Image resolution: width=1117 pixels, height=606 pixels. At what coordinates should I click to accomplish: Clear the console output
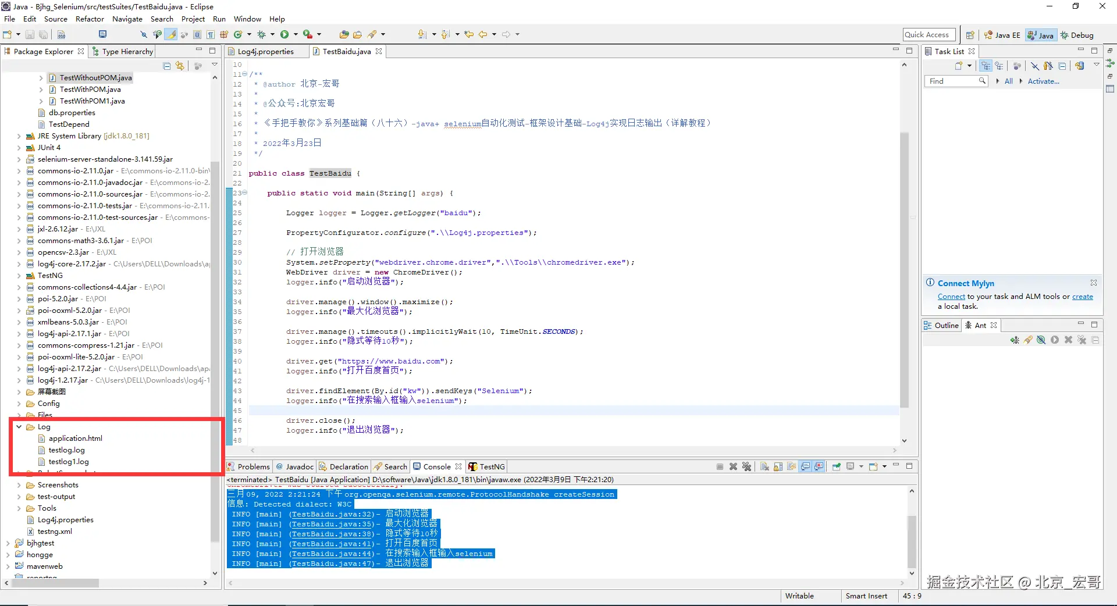coord(764,467)
